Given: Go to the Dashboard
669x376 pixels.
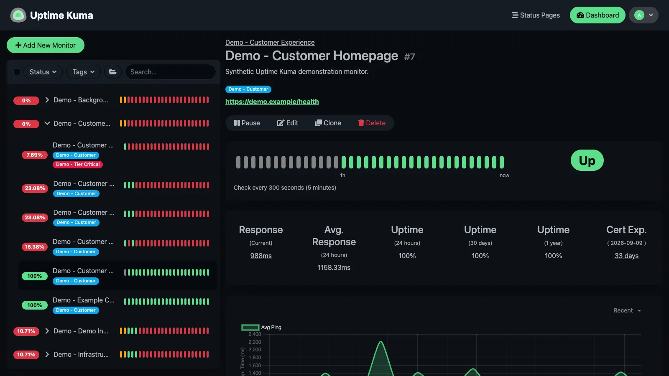Looking at the screenshot, I should pyautogui.click(x=598, y=15).
